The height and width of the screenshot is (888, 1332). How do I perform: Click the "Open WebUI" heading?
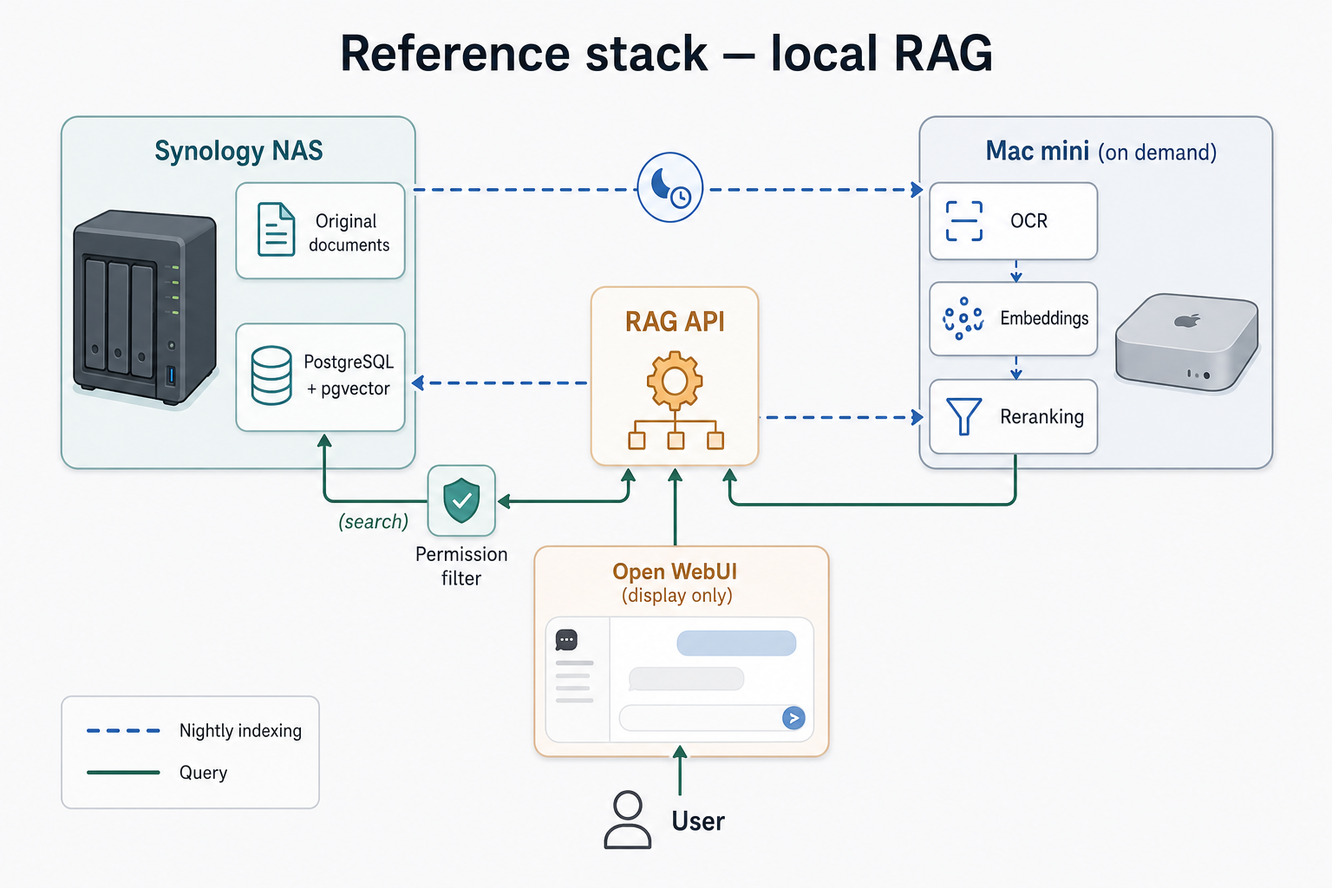point(675,571)
